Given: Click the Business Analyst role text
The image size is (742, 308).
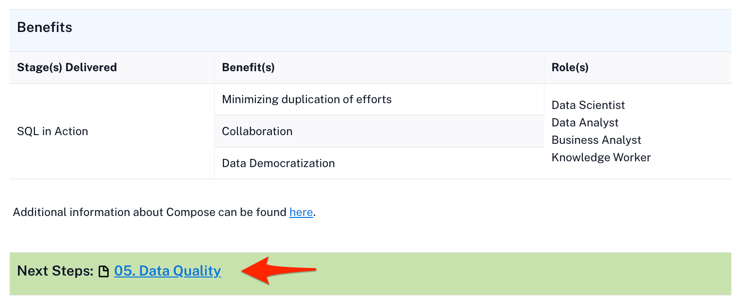Looking at the screenshot, I should click(x=596, y=140).
